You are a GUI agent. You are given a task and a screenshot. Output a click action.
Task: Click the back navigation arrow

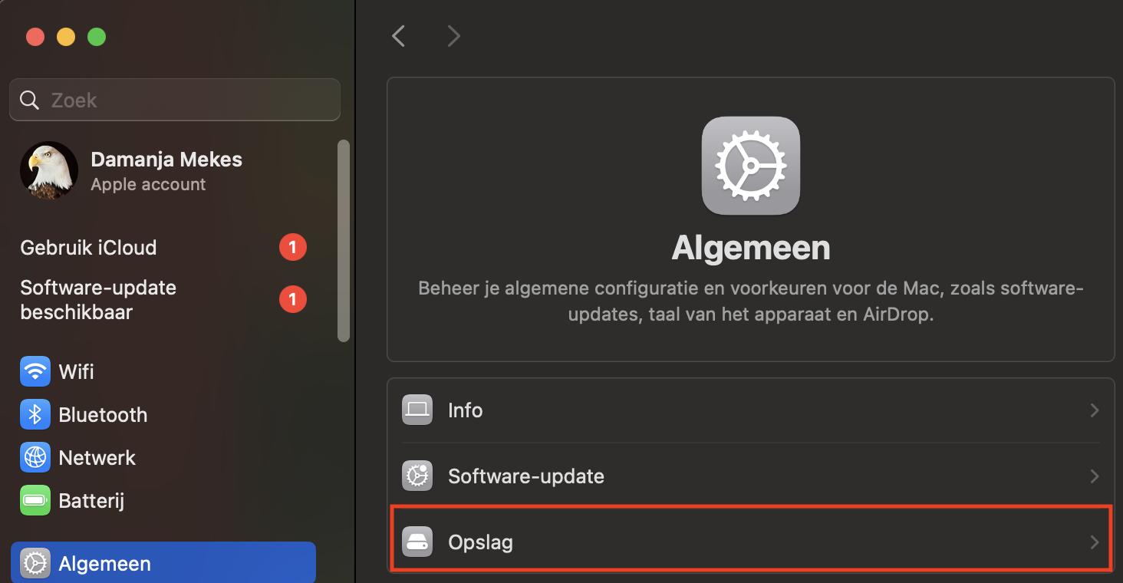coord(398,35)
